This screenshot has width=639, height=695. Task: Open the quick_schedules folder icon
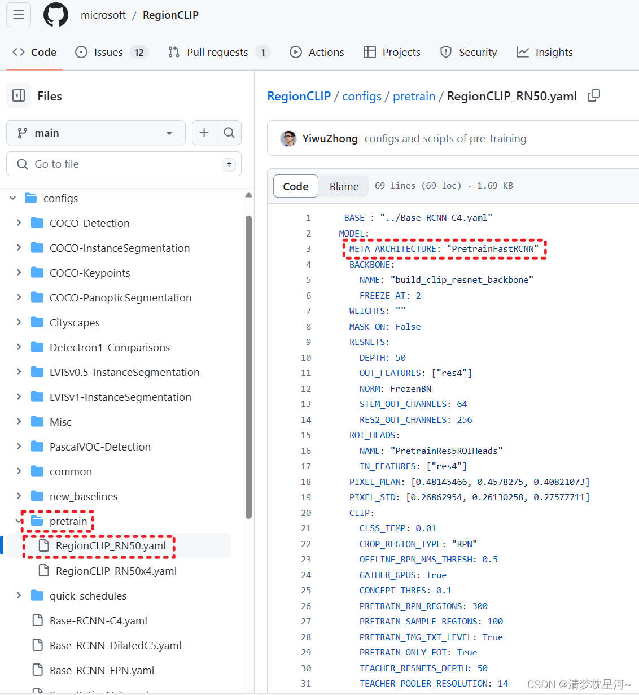[37, 596]
